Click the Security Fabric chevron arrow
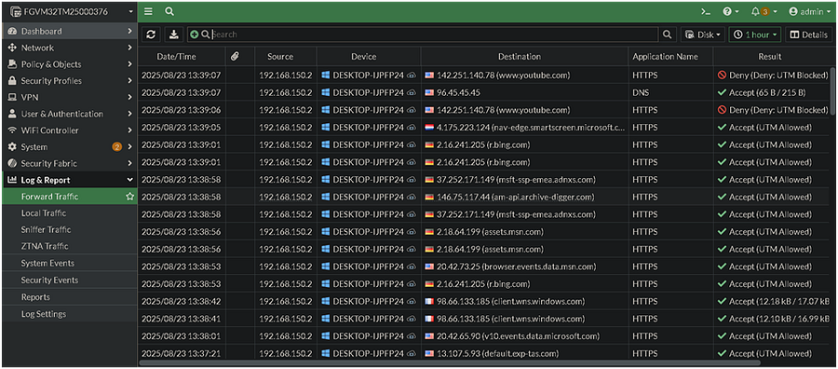838x369 pixels. click(x=129, y=164)
